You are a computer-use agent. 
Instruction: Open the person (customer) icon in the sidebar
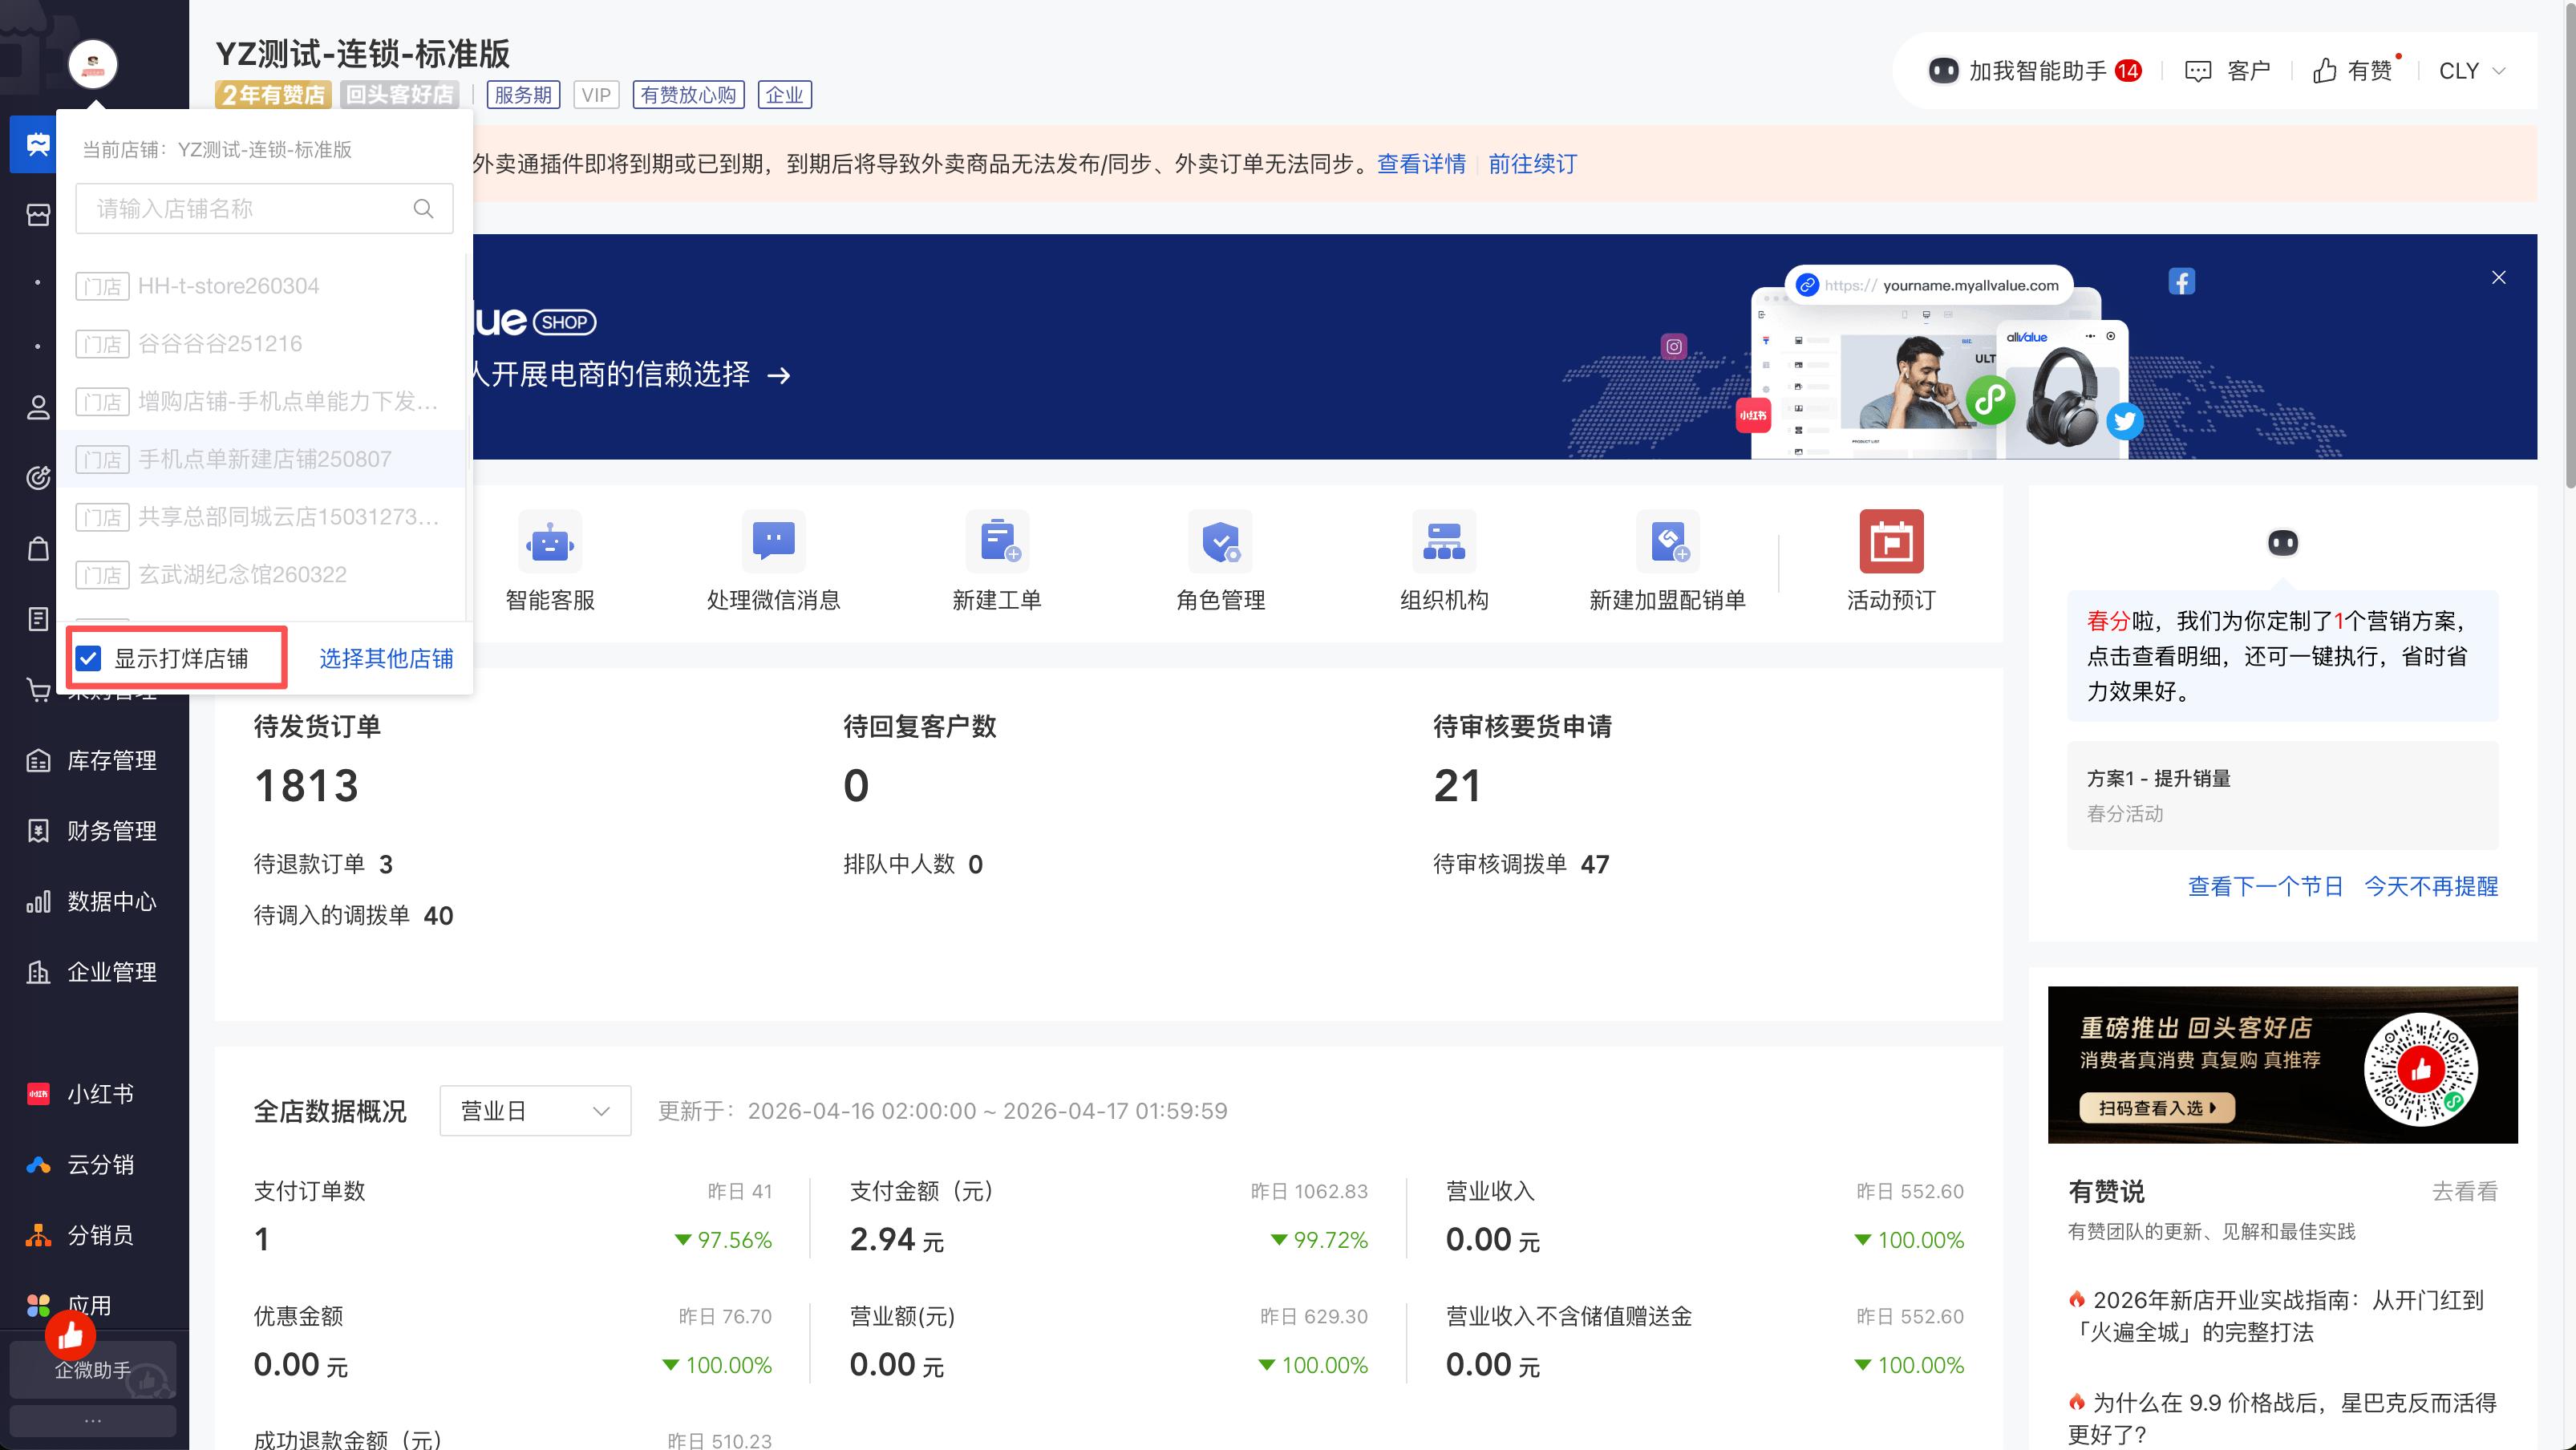38,407
